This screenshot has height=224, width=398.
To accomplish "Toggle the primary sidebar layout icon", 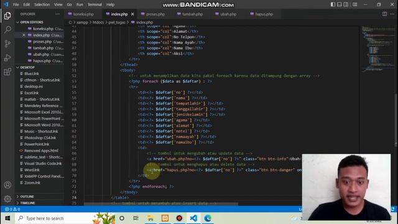I will coord(333,4).
